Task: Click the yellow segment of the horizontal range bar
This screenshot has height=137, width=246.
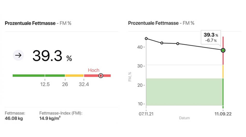Action: click(x=74, y=75)
